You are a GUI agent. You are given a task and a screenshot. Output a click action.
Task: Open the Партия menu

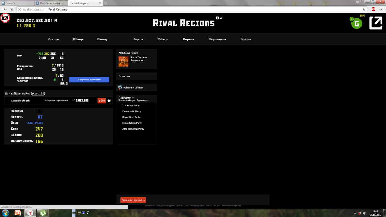188,39
